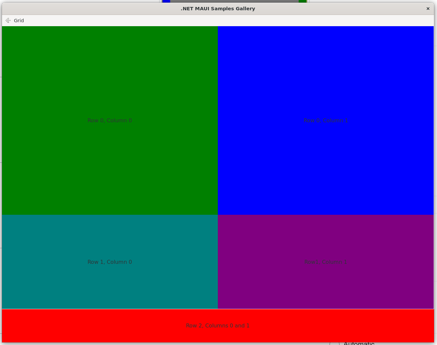Click the Grid page title
Viewport: 437px width, 345px height.
(19, 21)
